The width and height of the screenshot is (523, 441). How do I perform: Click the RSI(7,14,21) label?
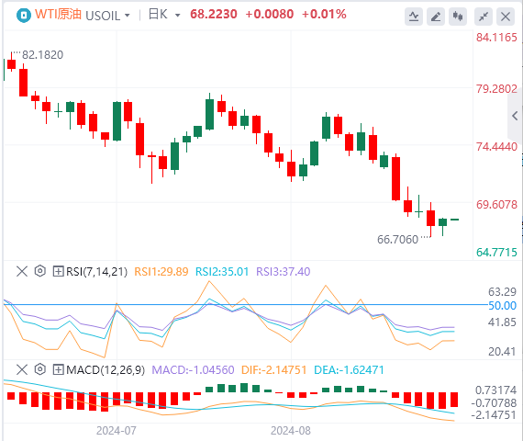[x=96, y=272]
